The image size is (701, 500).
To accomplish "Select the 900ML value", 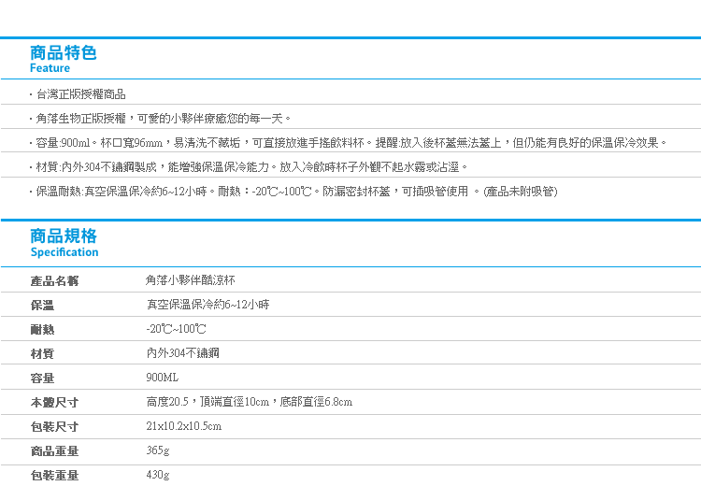I will click(163, 378).
